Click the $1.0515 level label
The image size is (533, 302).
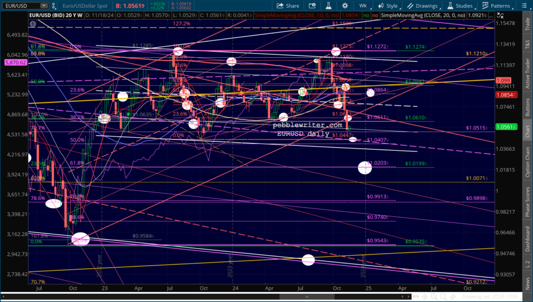477,128
